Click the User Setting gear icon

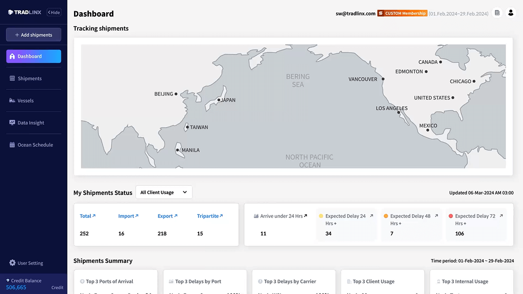tap(13, 263)
